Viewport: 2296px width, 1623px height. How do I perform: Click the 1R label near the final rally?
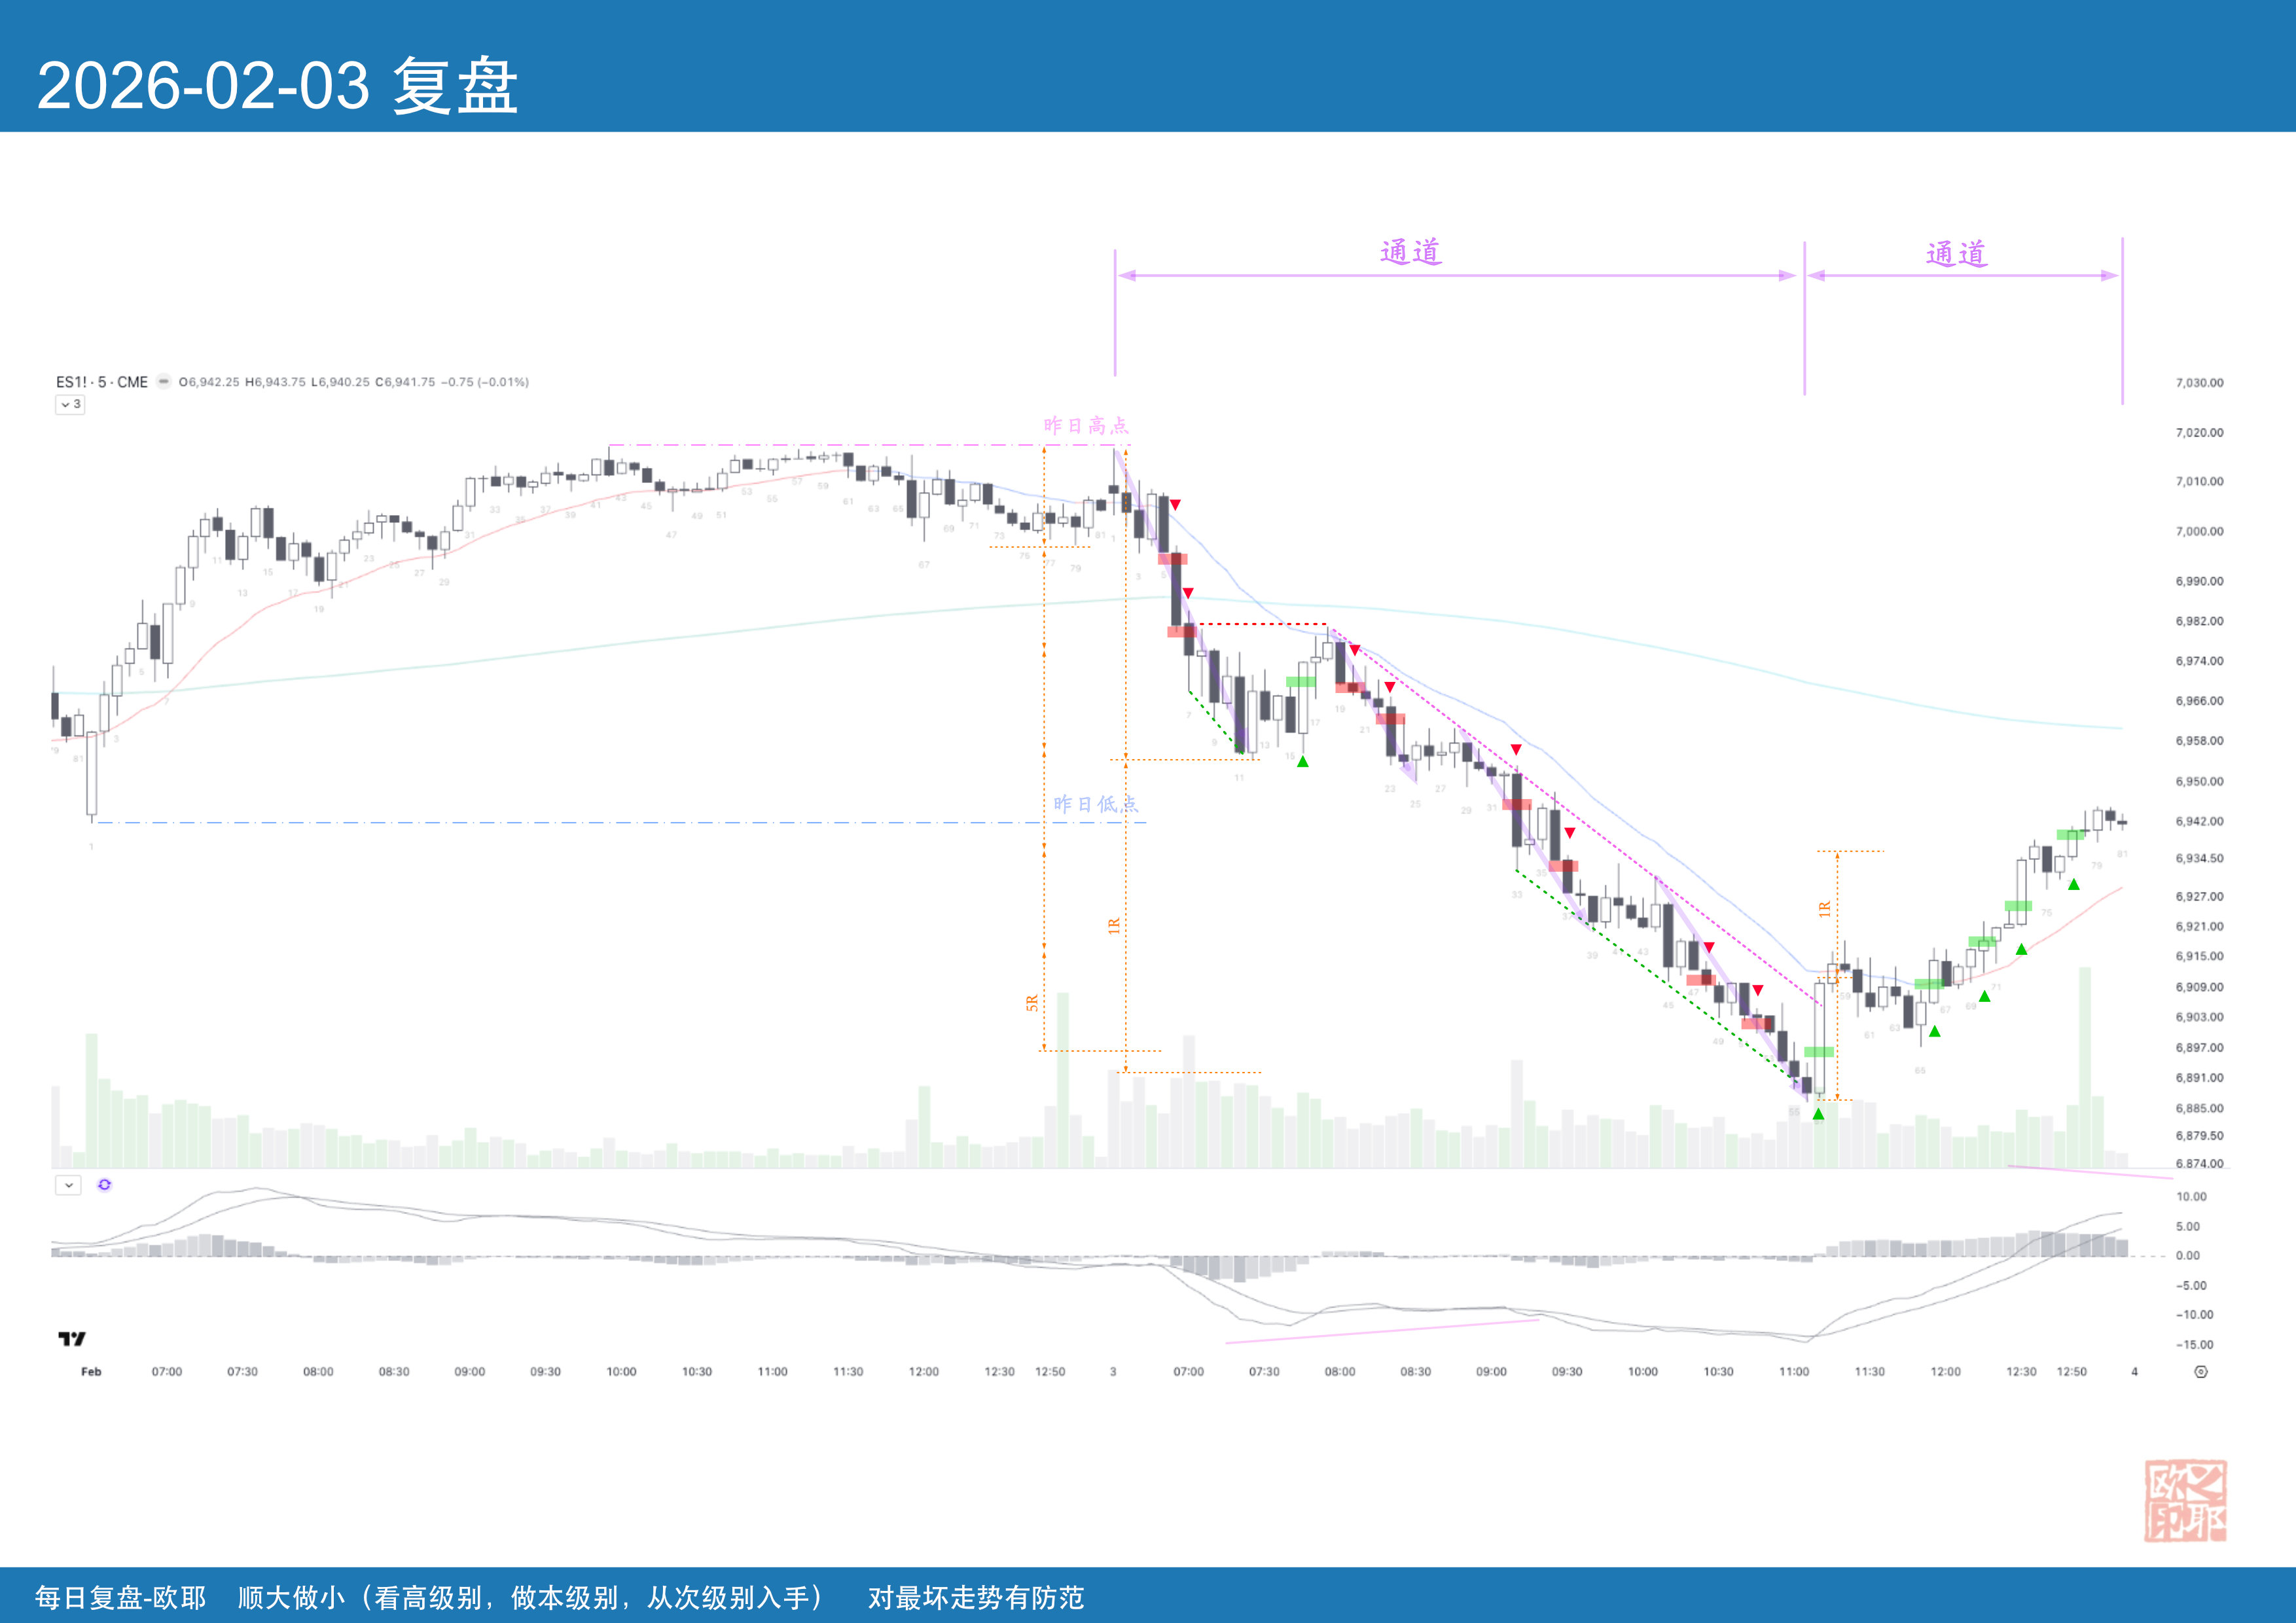point(1824,909)
